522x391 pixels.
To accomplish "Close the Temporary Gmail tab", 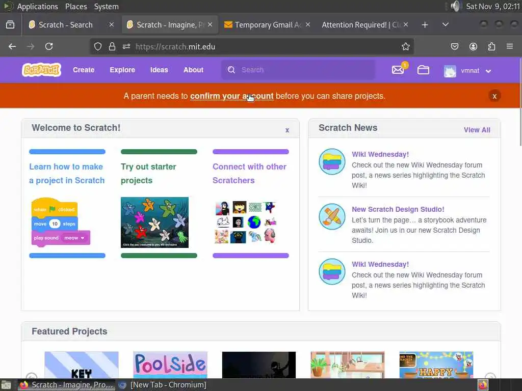I will coord(308,25).
